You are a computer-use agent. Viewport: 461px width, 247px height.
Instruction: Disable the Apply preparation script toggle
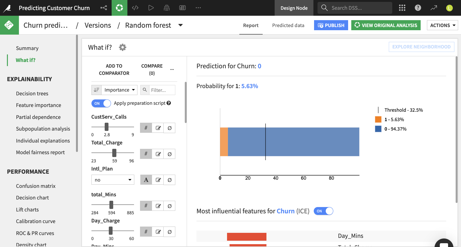101,103
